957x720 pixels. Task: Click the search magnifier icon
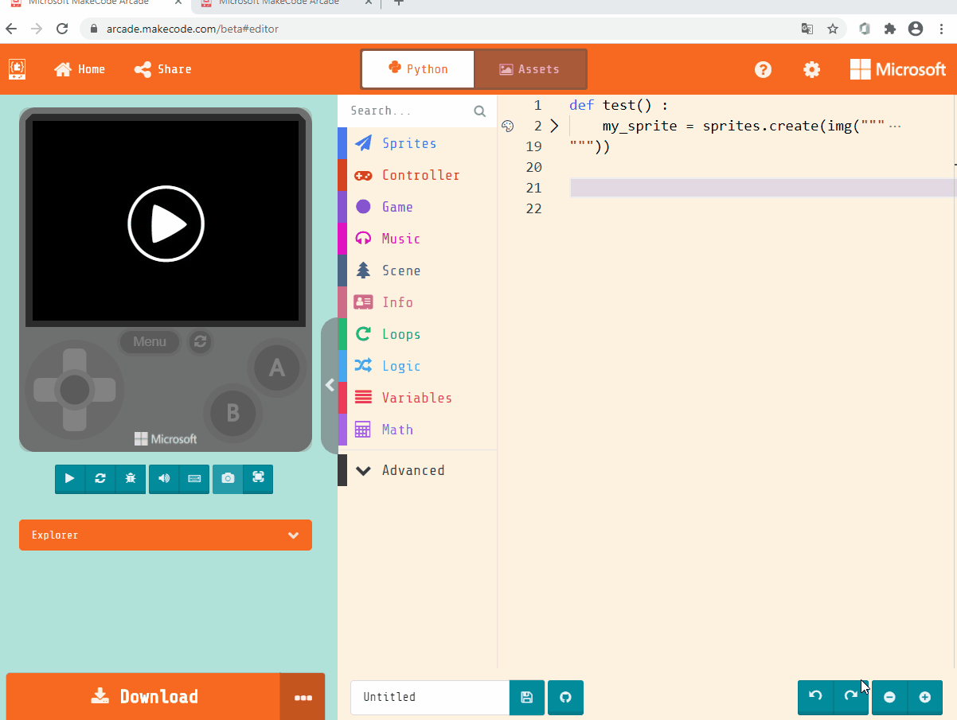coord(479,111)
